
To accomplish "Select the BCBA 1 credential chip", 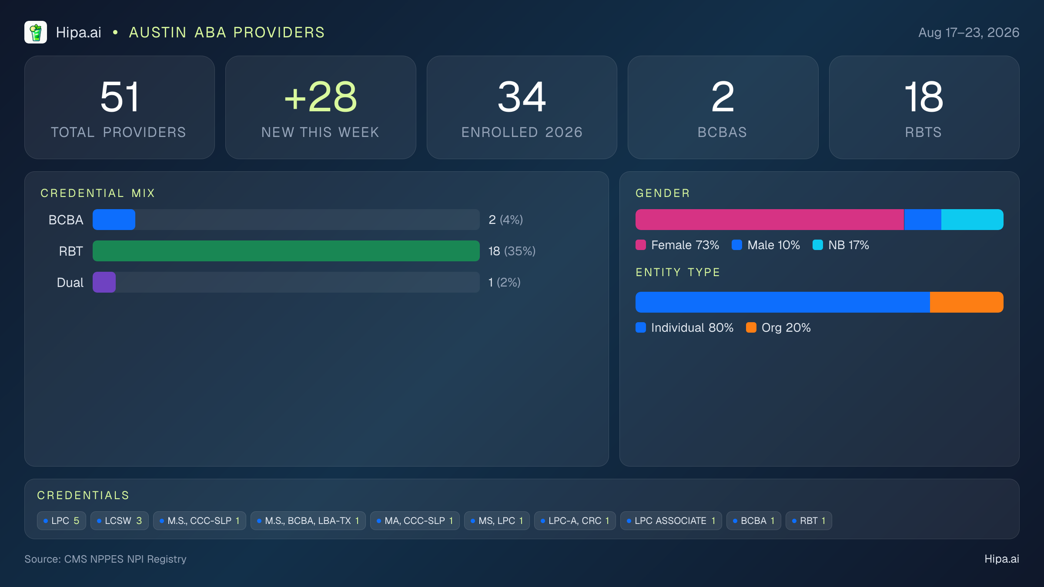I will click(754, 520).
